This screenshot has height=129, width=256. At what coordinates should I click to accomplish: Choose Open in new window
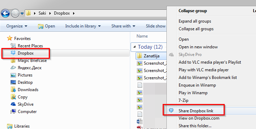[198, 47]
